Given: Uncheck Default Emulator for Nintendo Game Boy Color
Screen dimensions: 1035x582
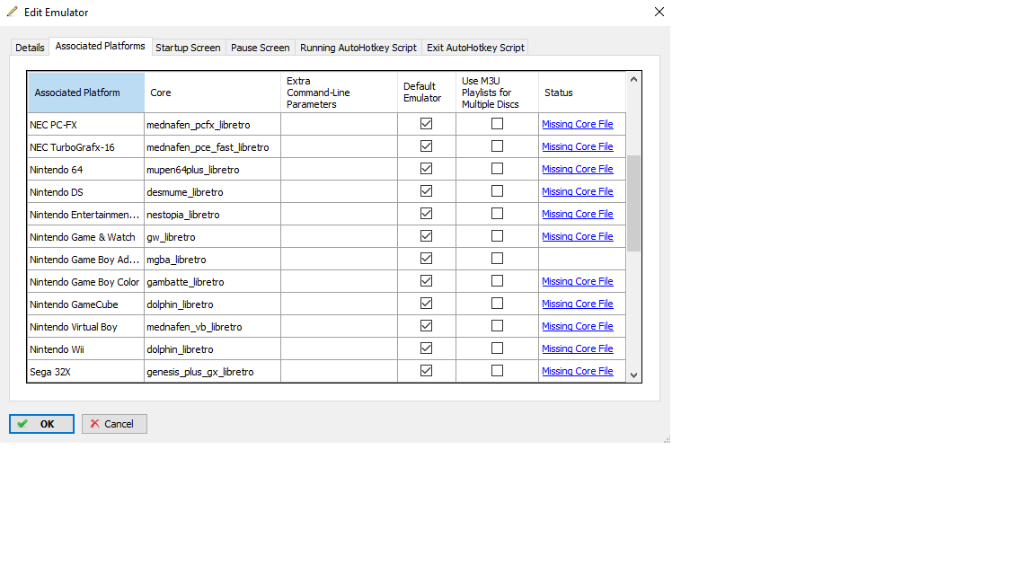Looking at the screenshot, I should tap(427, 281).
